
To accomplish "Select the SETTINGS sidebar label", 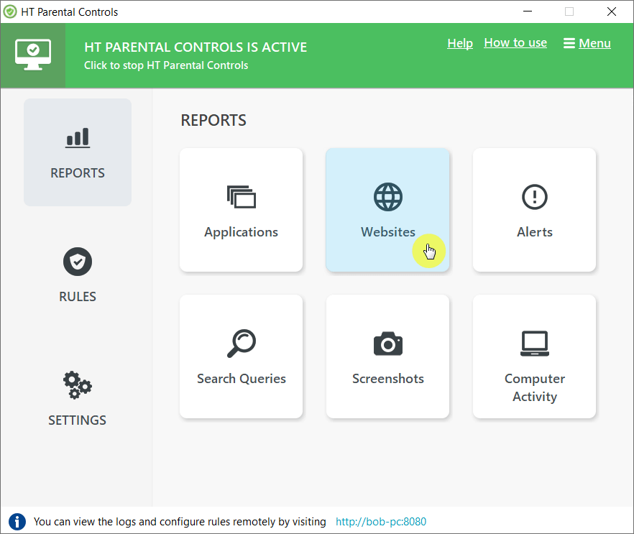I will tap(78, 420).
